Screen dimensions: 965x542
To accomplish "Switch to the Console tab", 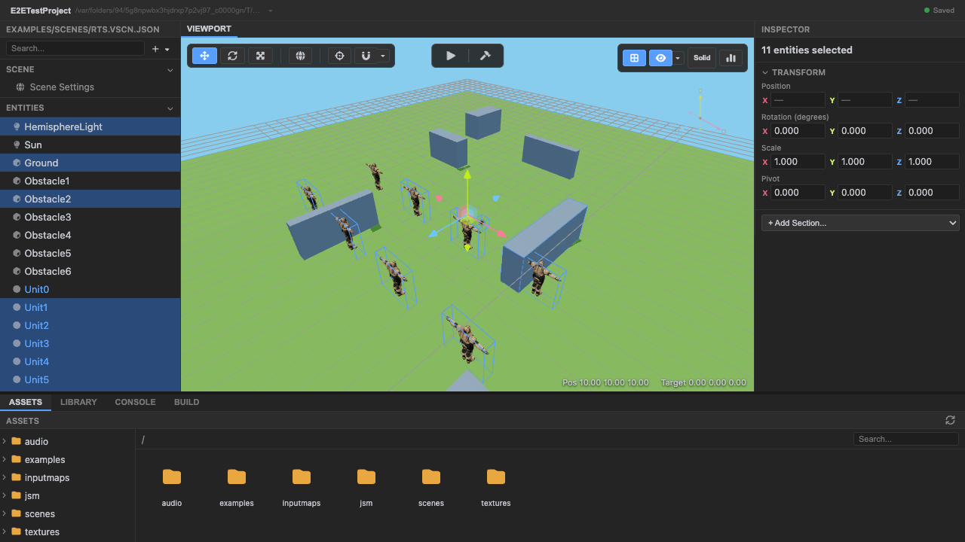I will (135, 402).
